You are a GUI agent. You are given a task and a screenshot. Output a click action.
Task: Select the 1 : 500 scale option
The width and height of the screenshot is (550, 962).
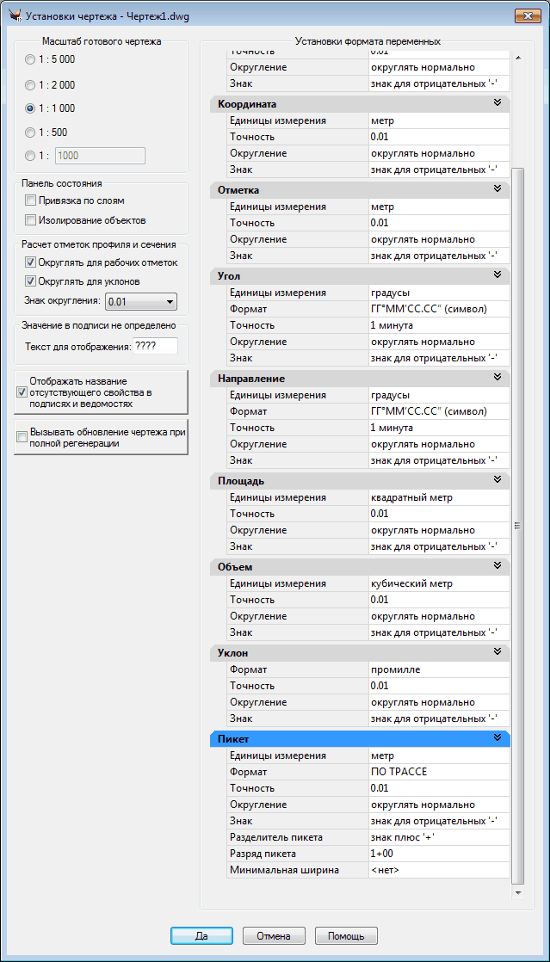pos(32,133)
